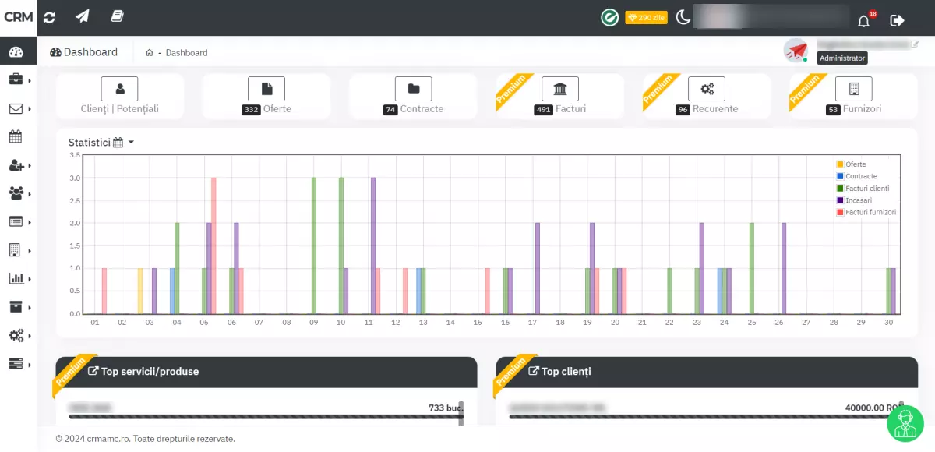Screen dimensions: 935x452
Task: Click the paper plane icon in the top bar
Action: [82, 16]
